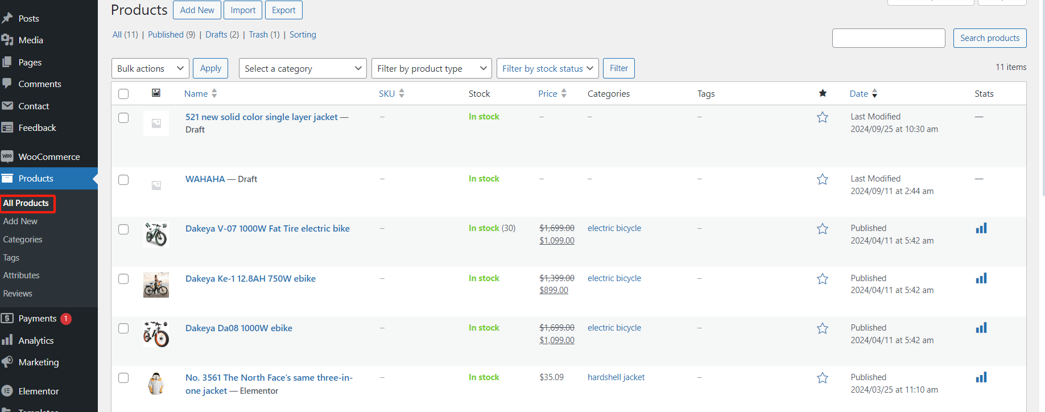Select the WAHAHA draft checkbox
Screen dimensions: 1045x412
coord(123,180)
